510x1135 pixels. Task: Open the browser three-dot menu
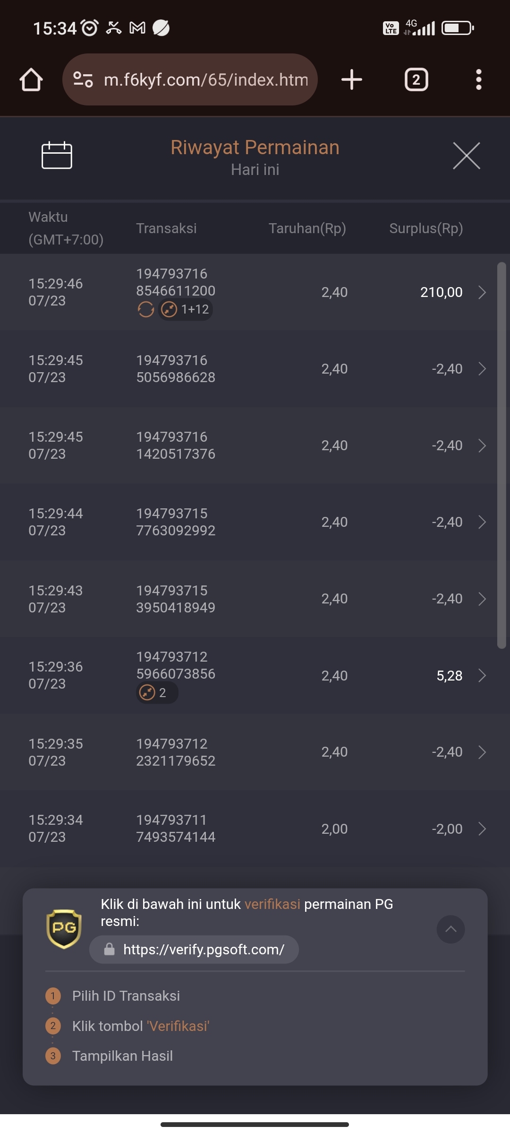click(x=479, y=79)
